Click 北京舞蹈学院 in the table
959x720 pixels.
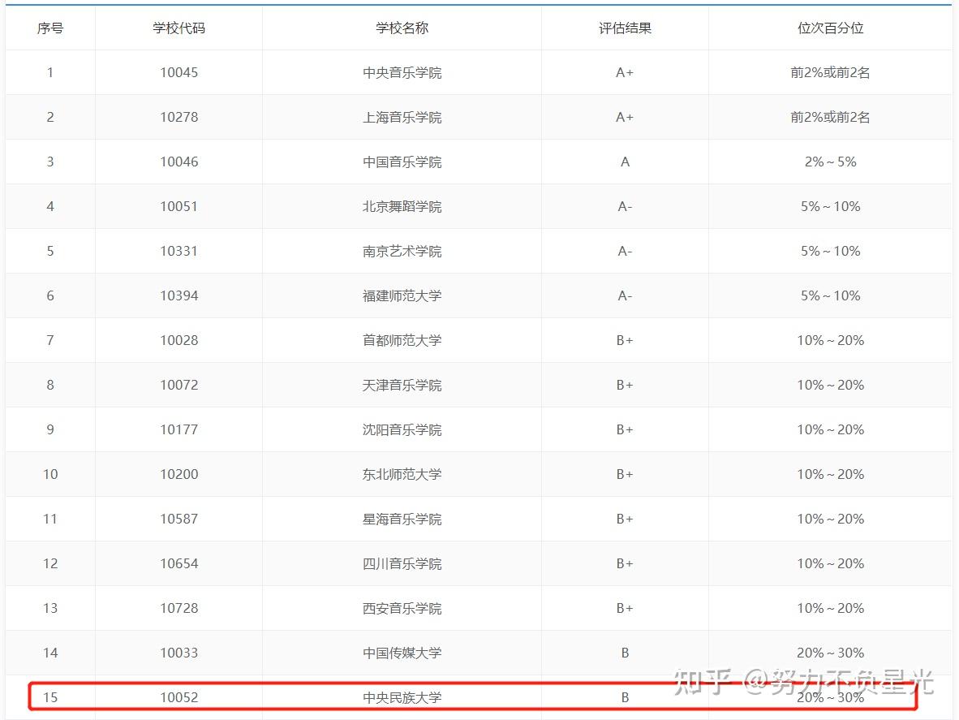pos(402,207)
